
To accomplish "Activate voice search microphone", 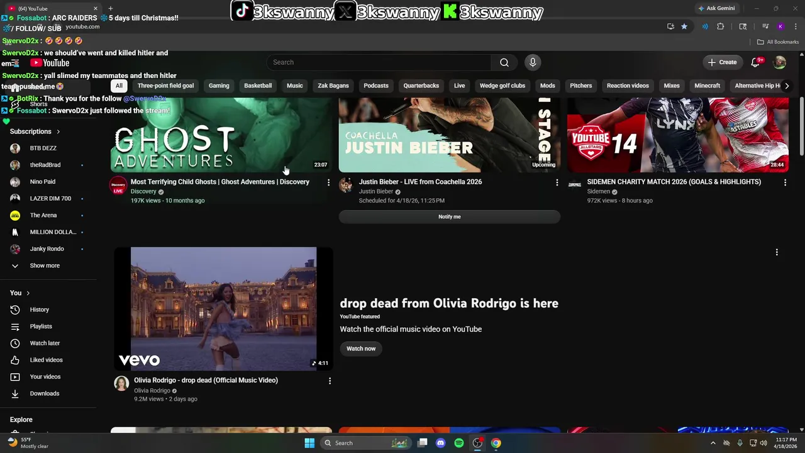I will (x=533, y=62).
